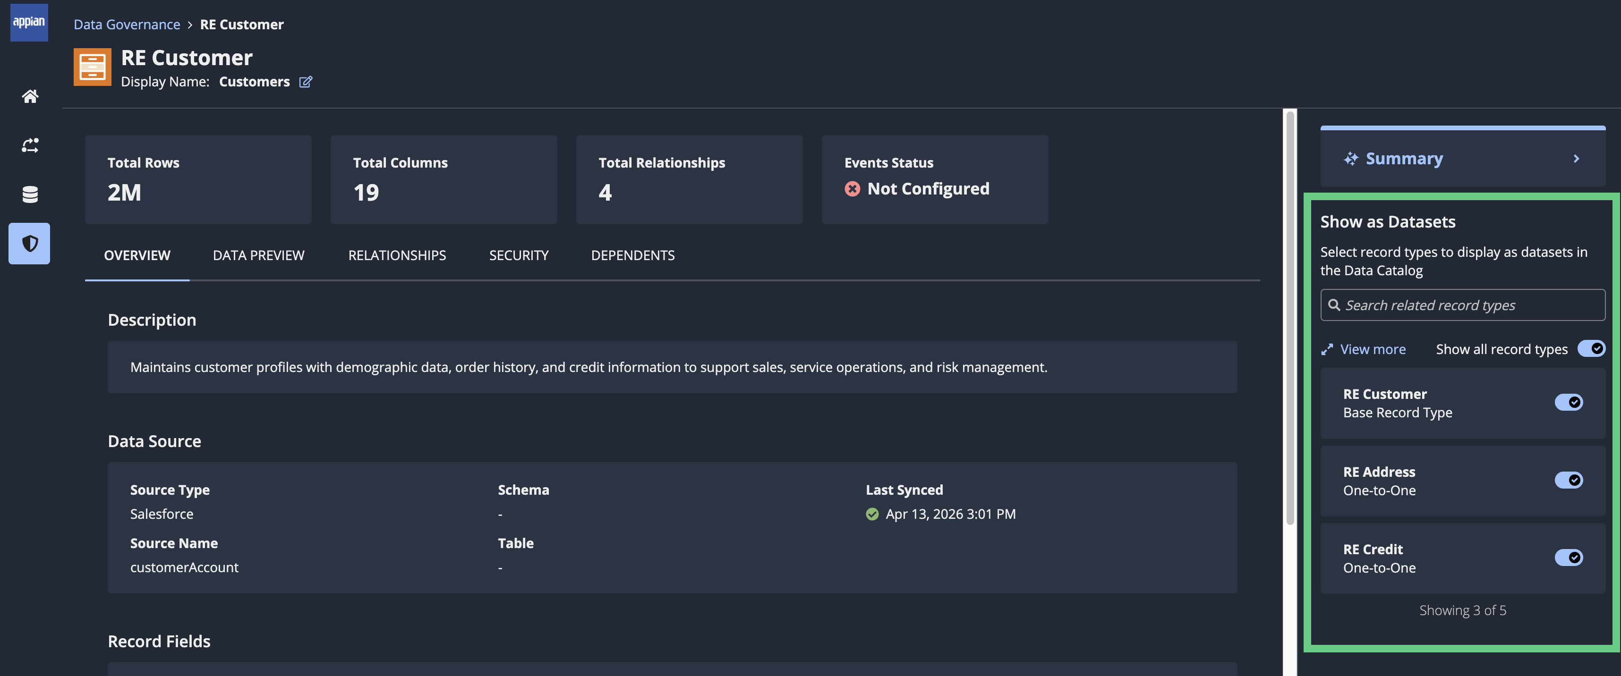Toggle the RE Credit dataset switch
This screenshot has height=676, width=1621.
[1568, 558]
